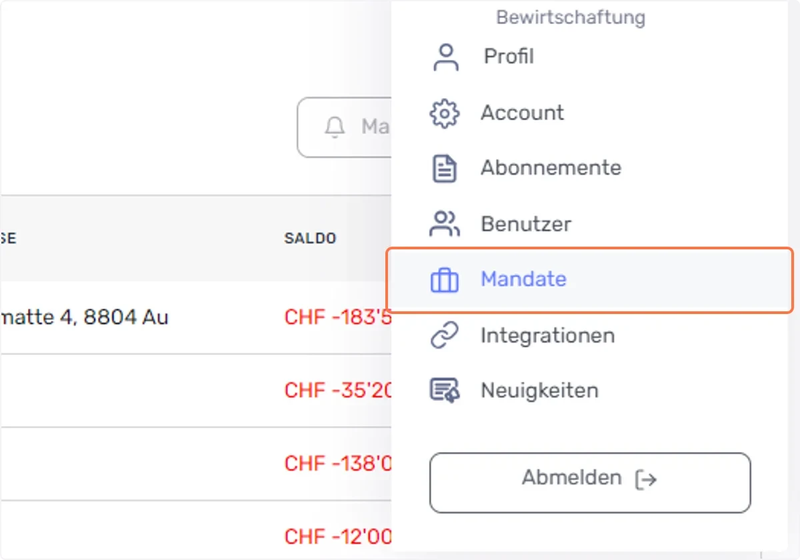Screen dimensions: 800x560
Task: Click the balance starting CHF -35
Action: pos(338,391)
